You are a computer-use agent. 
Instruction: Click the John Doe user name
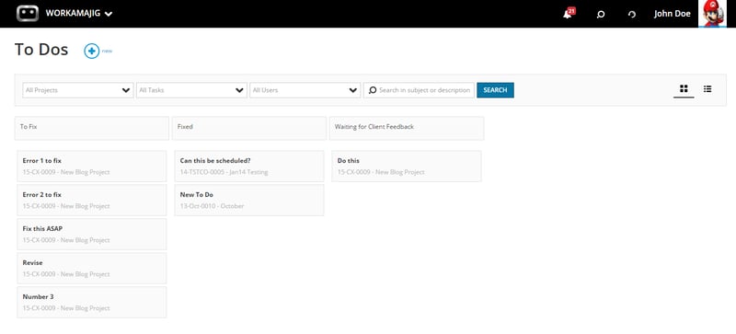point(673,14)
